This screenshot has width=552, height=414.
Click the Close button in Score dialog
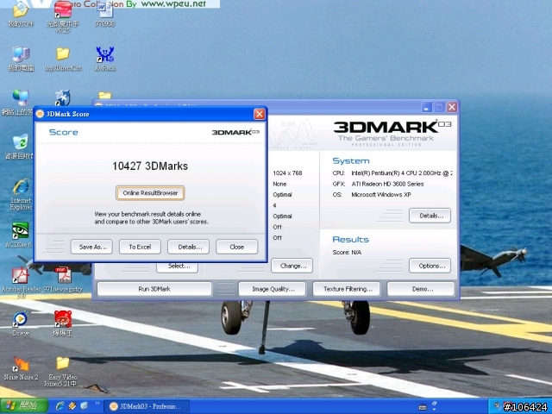[237, 247]
